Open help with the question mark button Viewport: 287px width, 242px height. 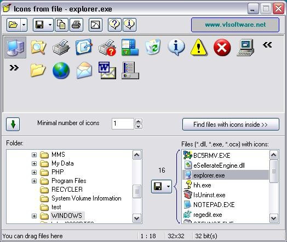(x=114, y=25)
